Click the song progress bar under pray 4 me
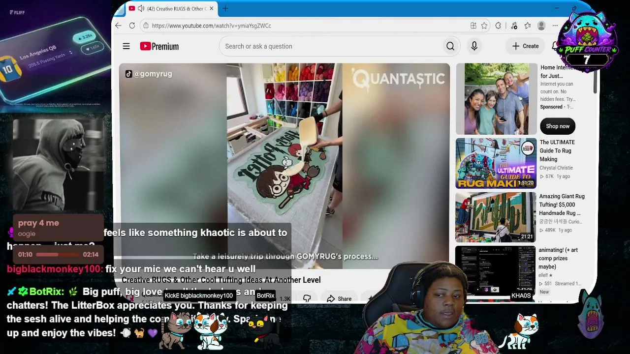 tap(58, 255)
